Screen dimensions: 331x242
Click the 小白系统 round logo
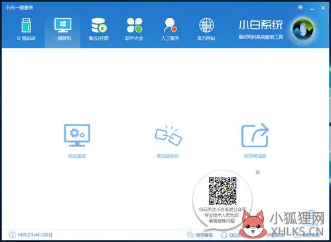tap(303, 29)
